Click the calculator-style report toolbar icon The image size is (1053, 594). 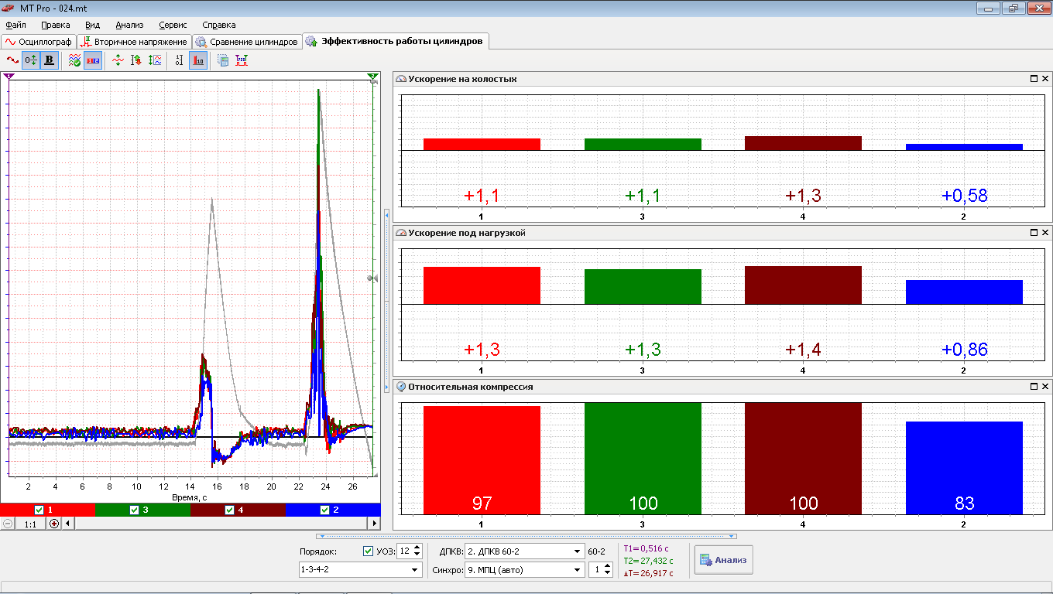223,60
